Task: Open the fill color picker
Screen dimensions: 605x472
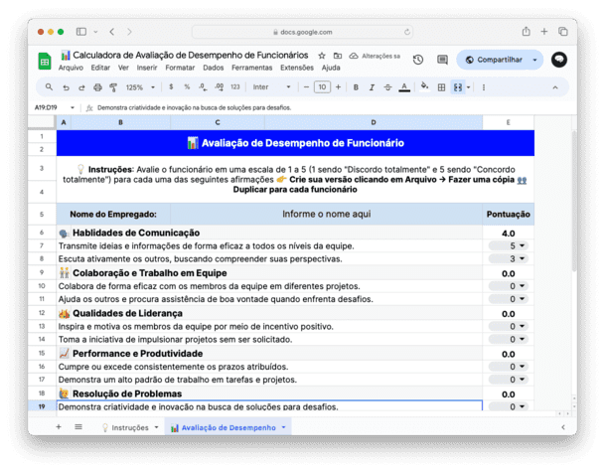Action: coord(424,86)
